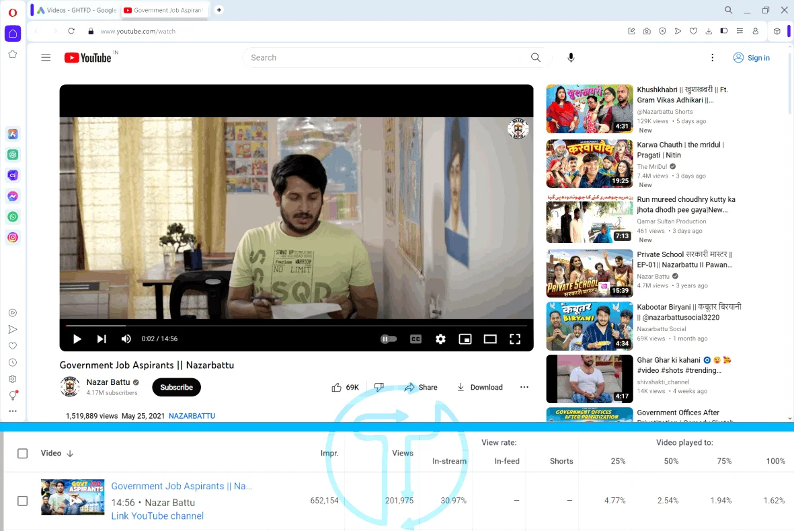
Task: Download the video
Action: (479, 387)
